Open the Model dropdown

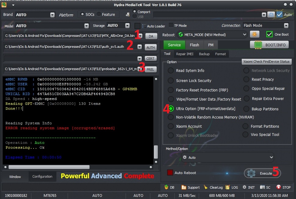(87, 26)
